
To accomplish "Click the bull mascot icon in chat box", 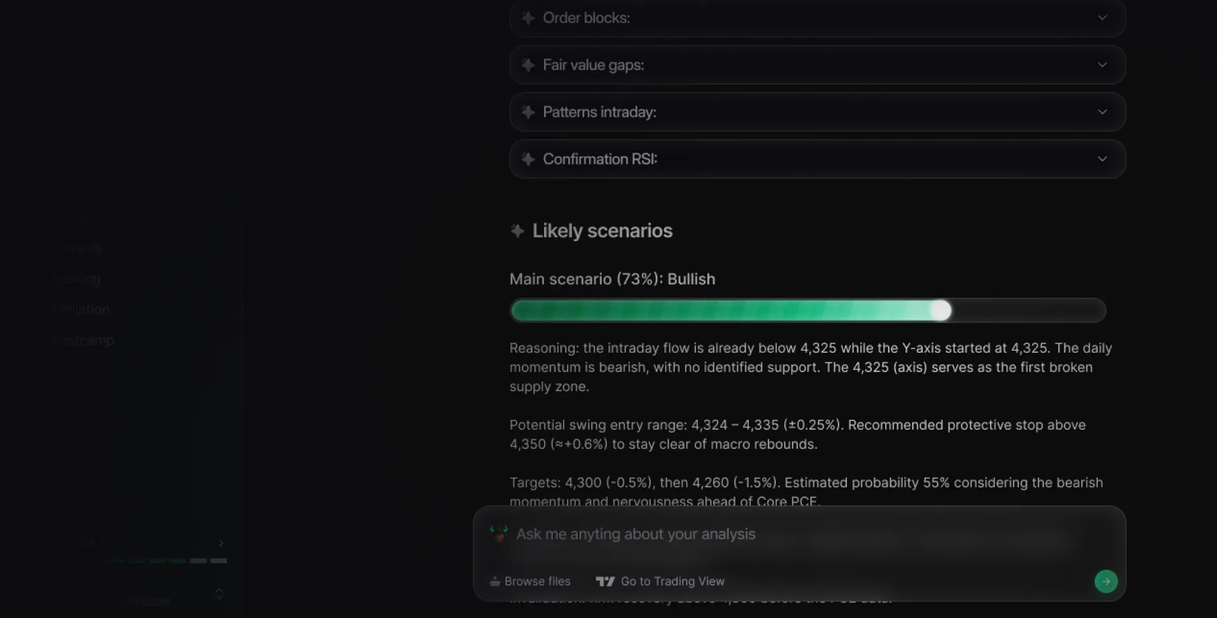I will [498, 533].
